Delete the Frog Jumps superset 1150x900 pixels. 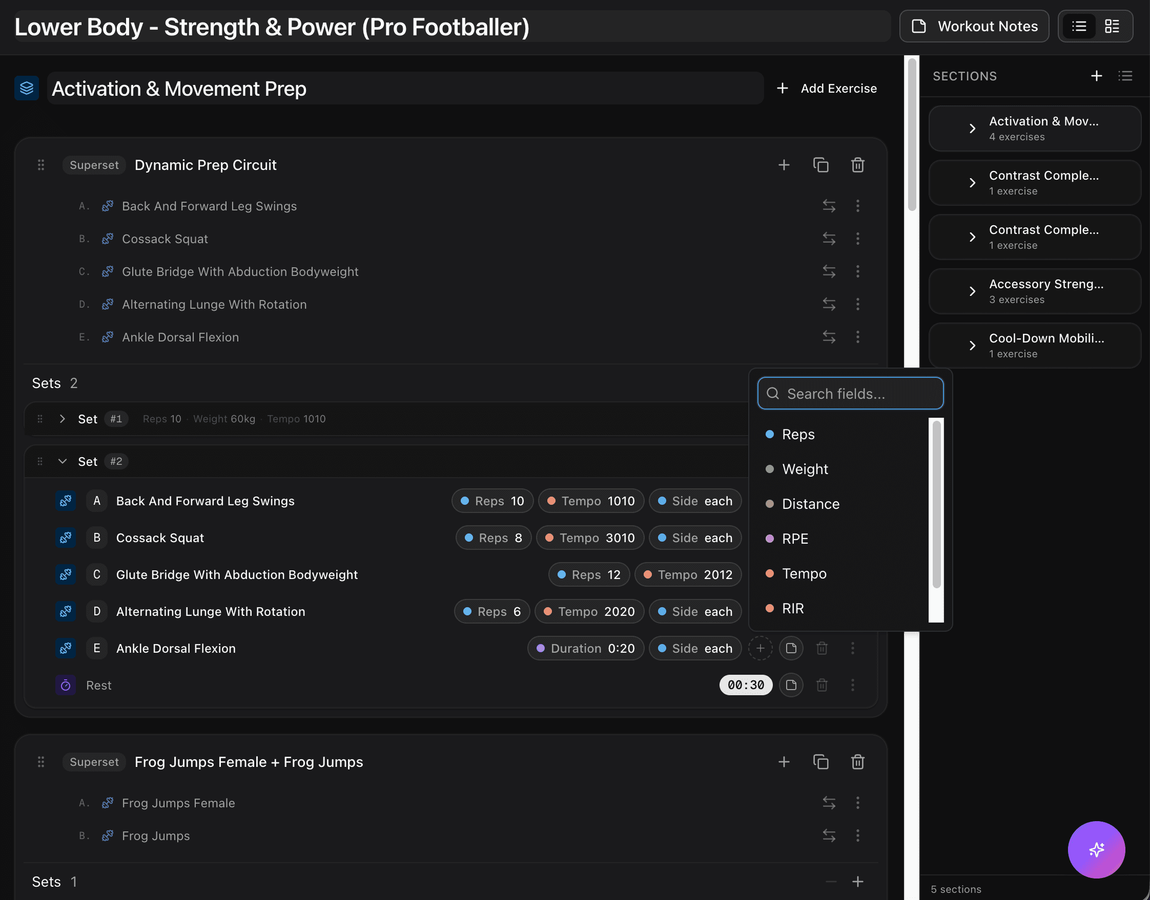857,761
